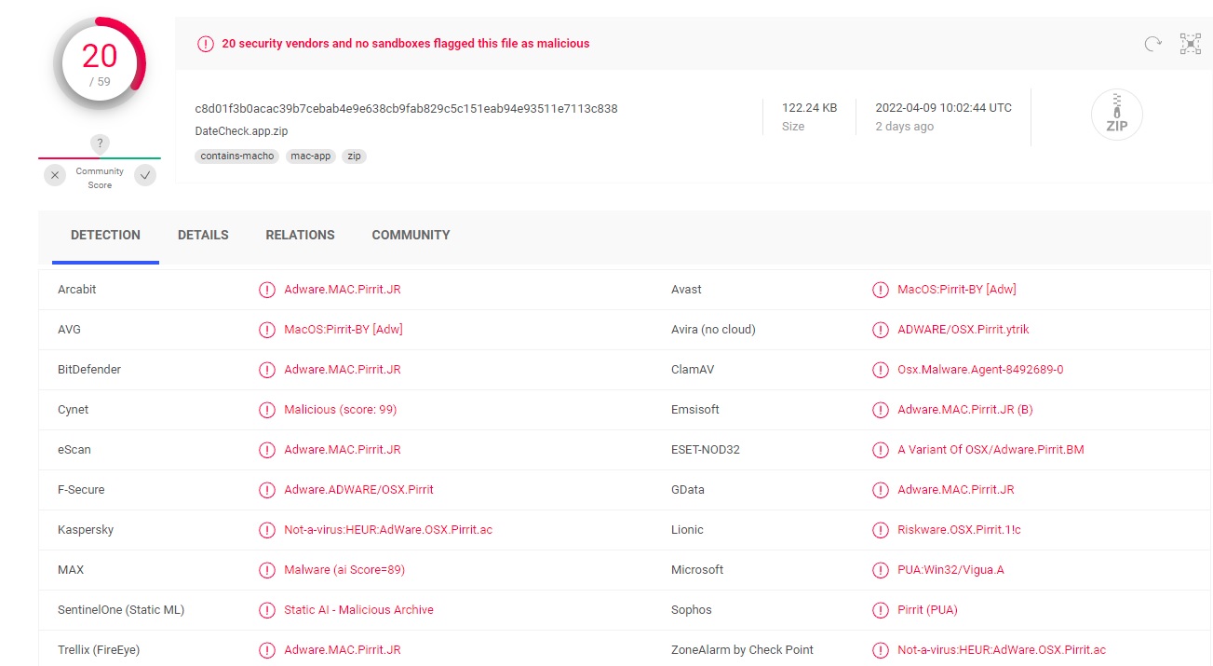Click the alert icon in the Cynet row
1213x666 pixels.
point(267,410)
